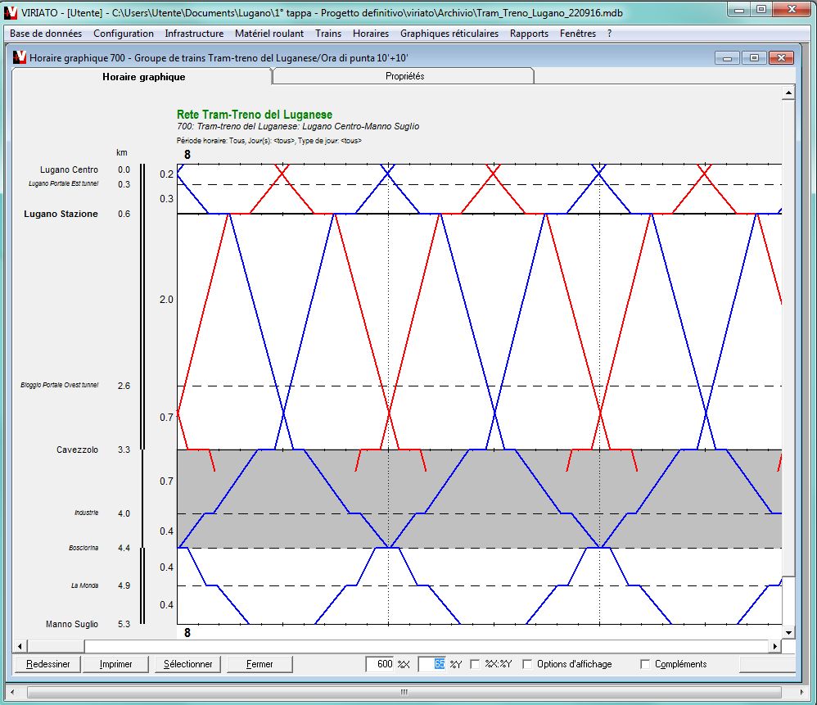Click the Viriato app icon in title bar
Image resolution: width=817 pixels, height=705 pixels.
click(11, 11)
